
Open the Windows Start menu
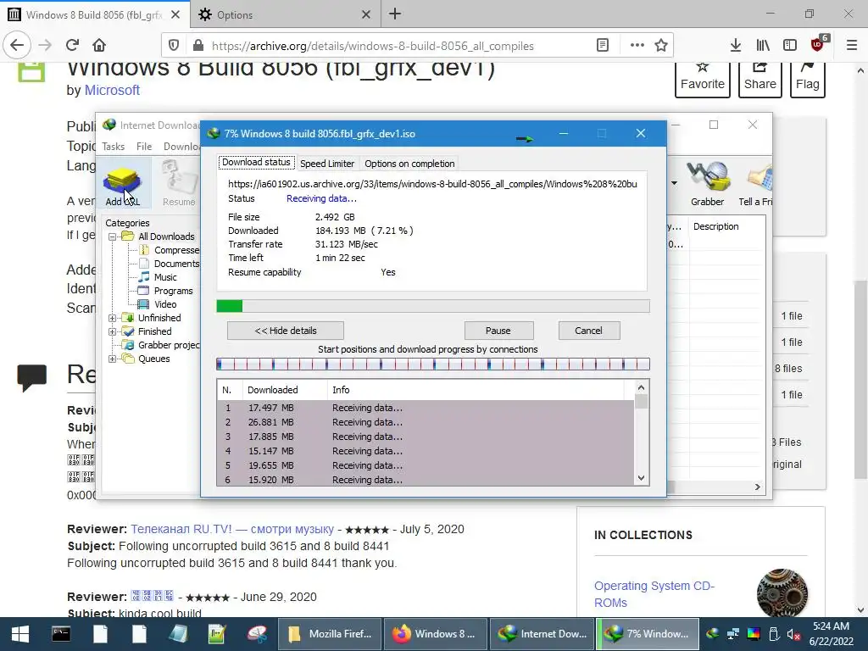pos(20,634)
